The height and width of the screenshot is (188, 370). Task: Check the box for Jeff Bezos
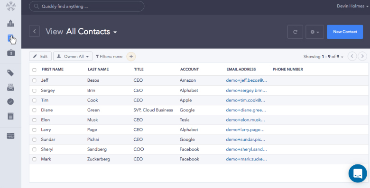(x=35, y=80)
